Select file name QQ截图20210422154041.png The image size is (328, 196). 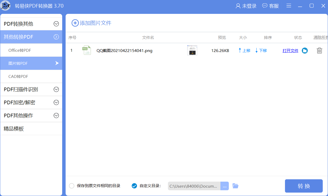pyautogui.click(x=124, y=51)
